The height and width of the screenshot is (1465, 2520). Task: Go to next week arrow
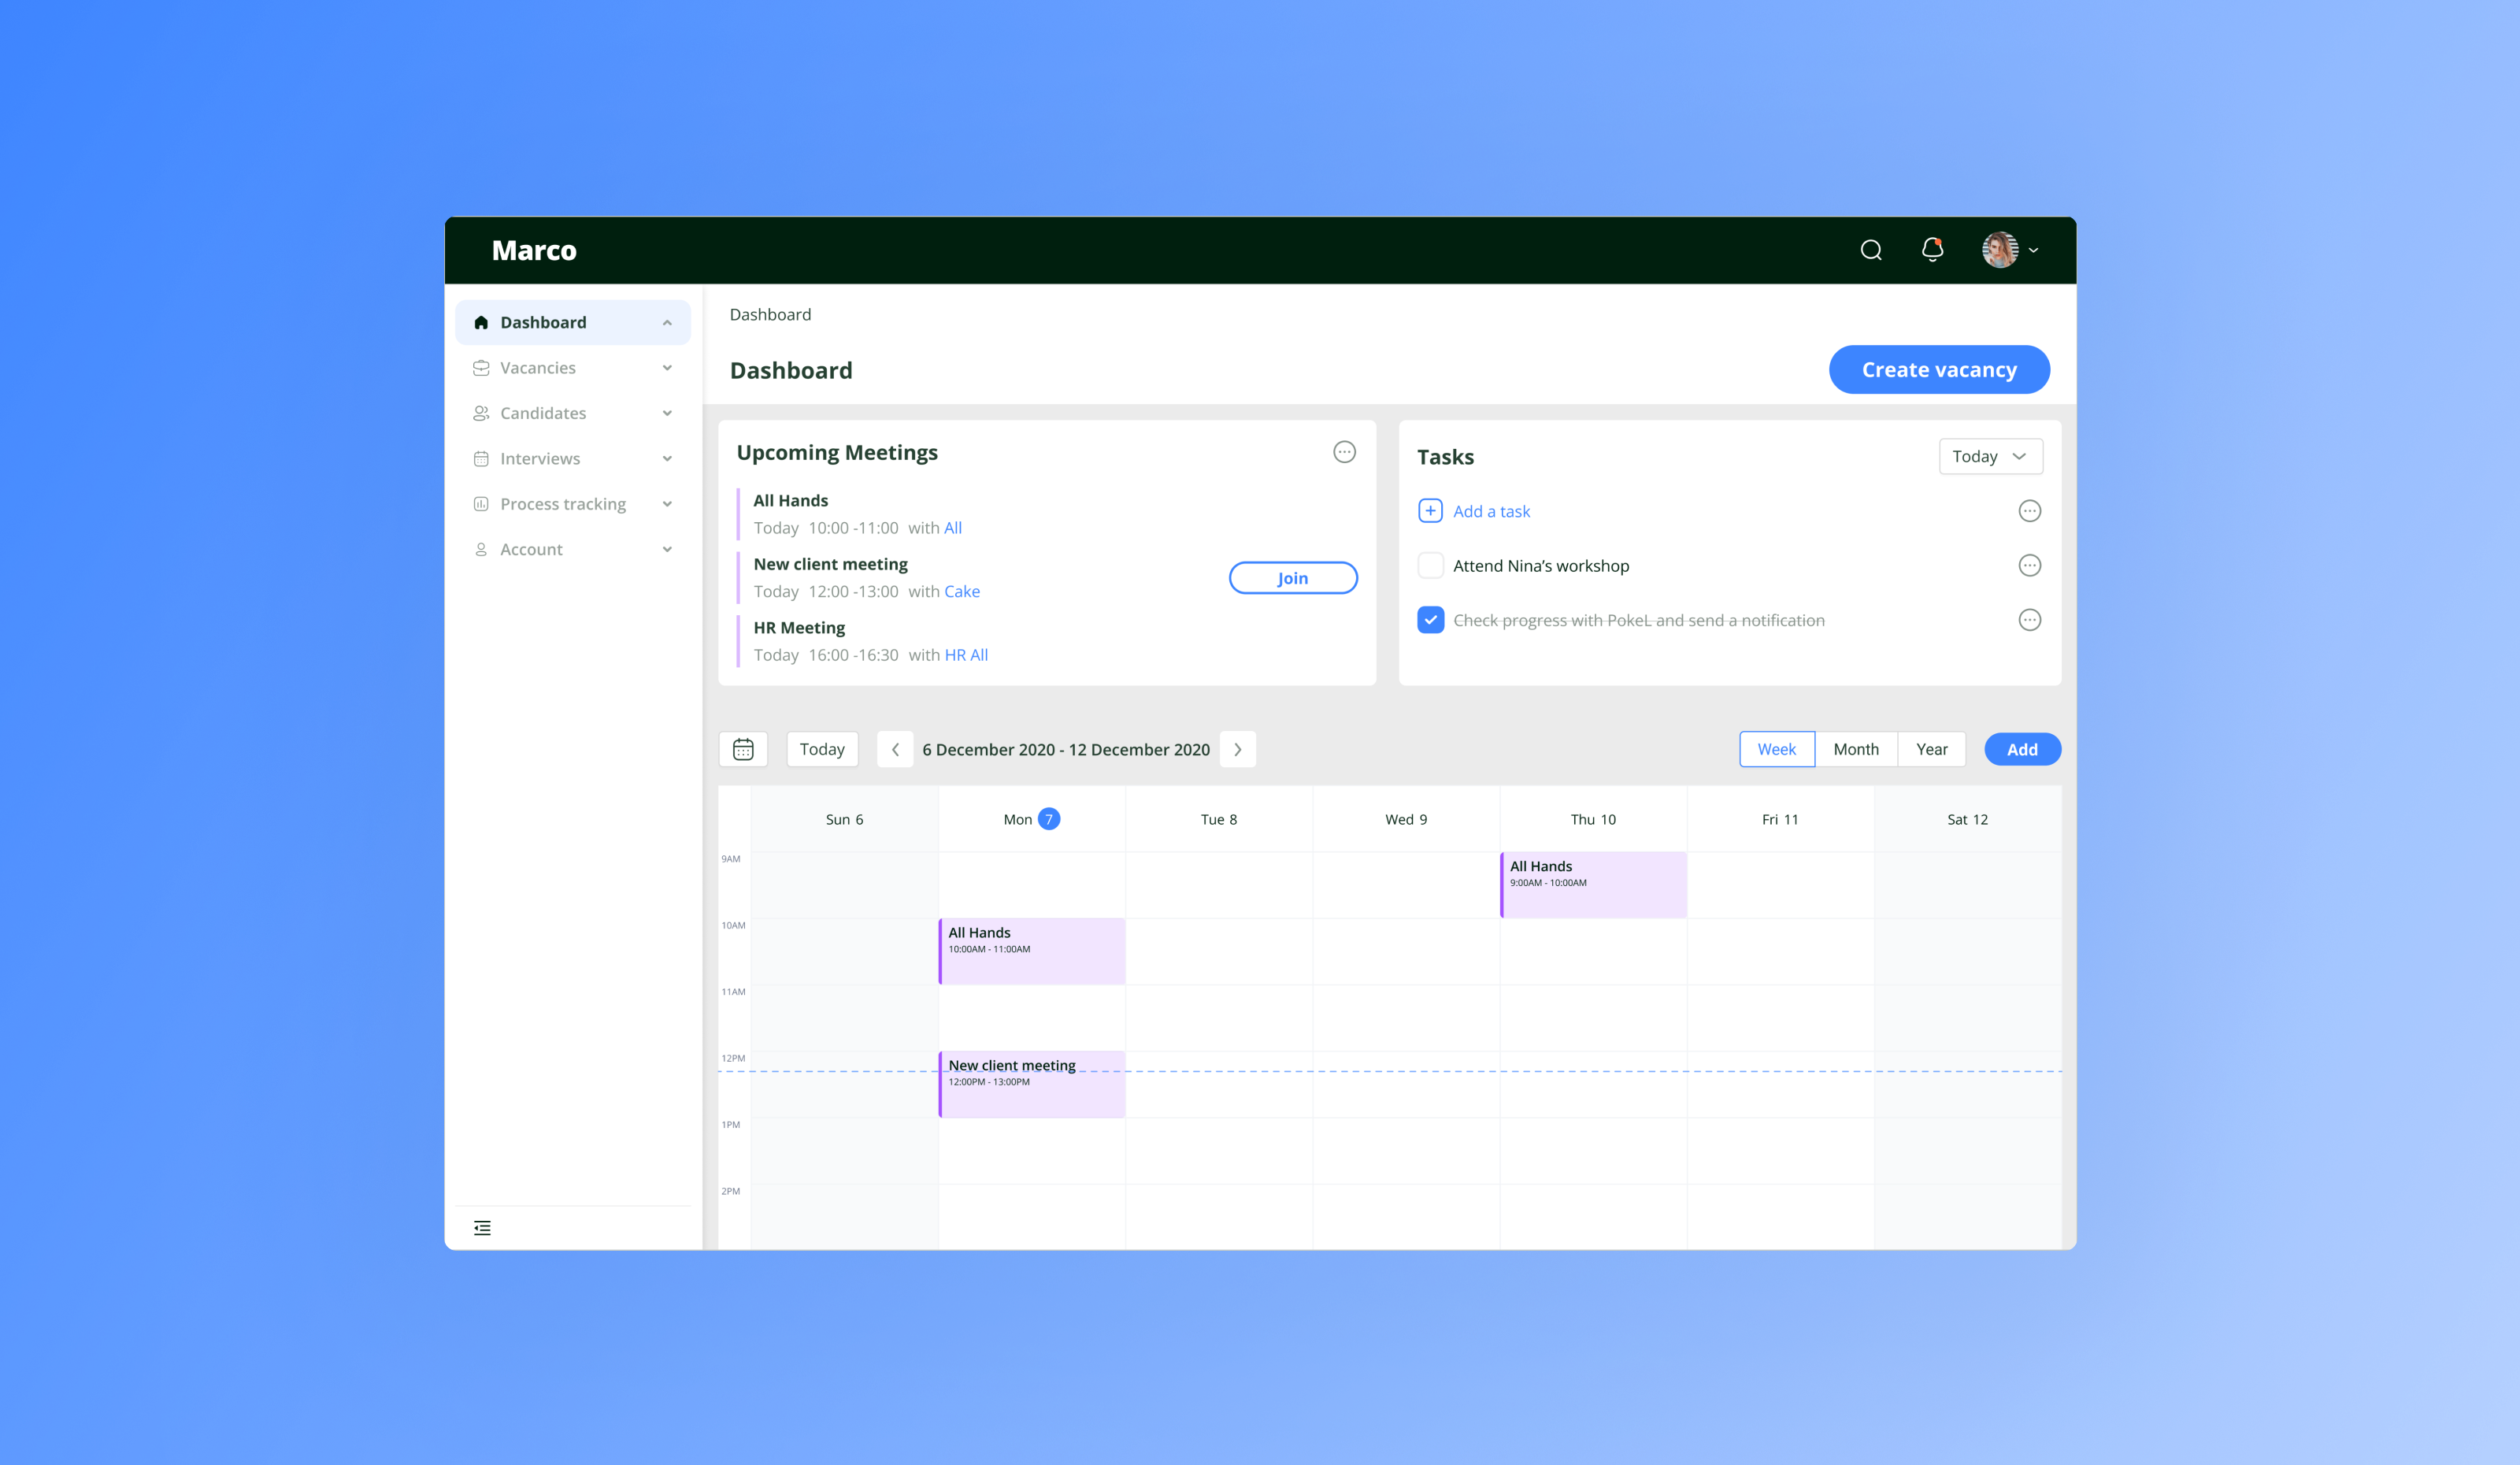tap(1238, 749)
